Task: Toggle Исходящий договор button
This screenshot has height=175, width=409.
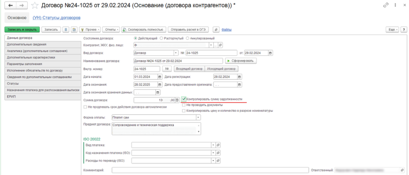Action: (221, 69)
